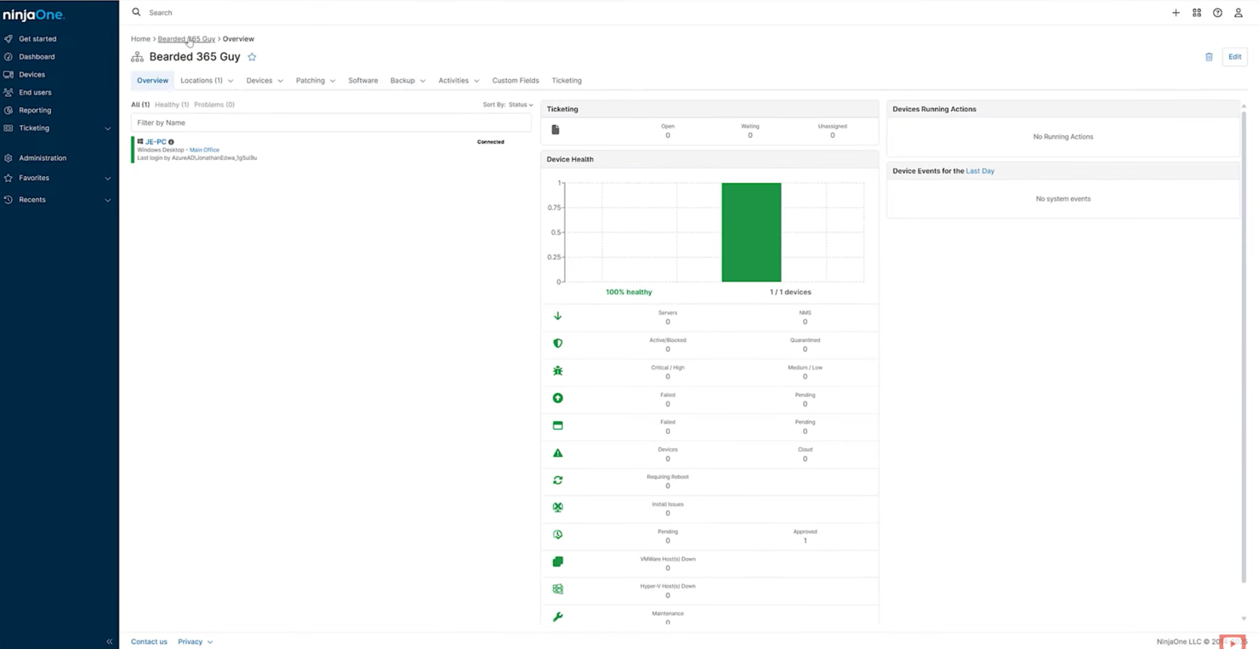
Task: Go to Home breadcrumb
Action: (140, 39)
